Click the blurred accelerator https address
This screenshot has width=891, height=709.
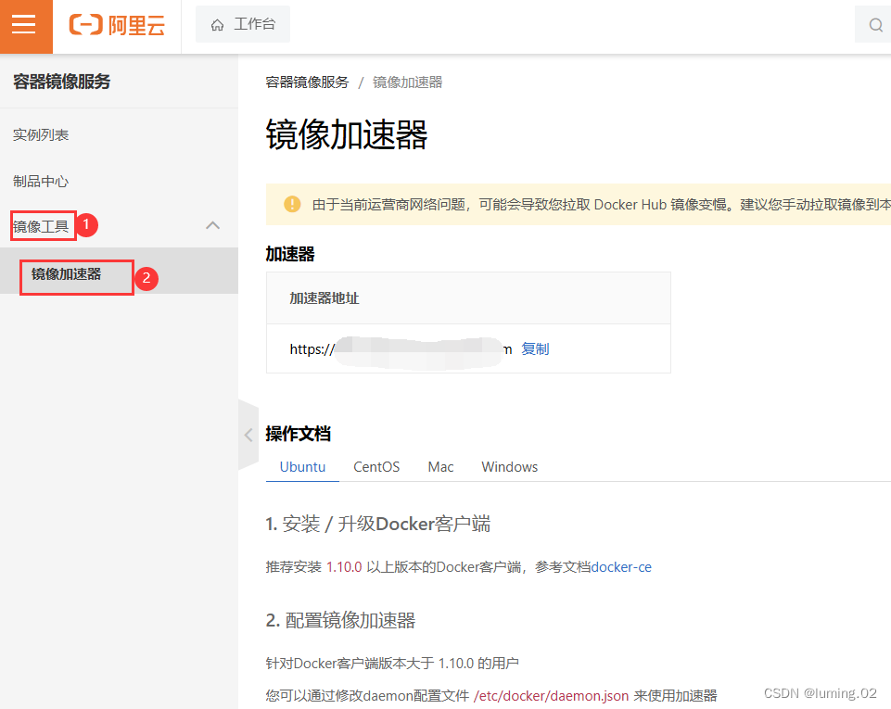point(401,349)
